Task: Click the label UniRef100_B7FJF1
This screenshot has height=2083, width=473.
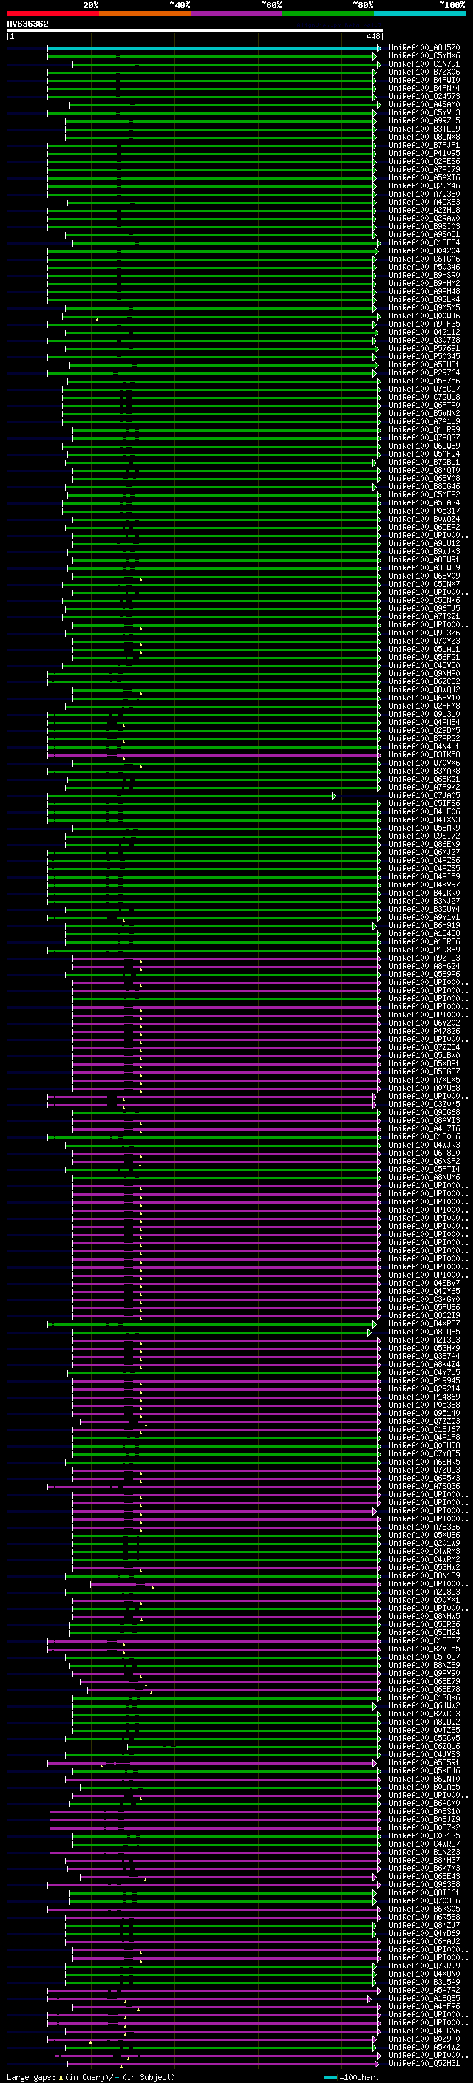Action: click(x=424, y=146)
